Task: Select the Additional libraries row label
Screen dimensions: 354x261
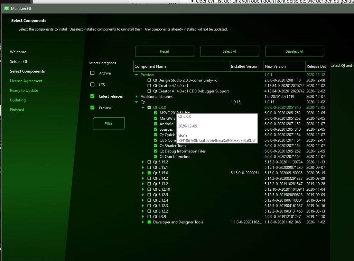Action: tap(156, 96)
